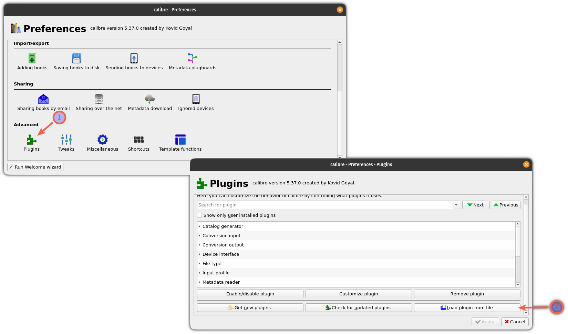The height and width of the screenshot is (334, 568).
Task: Open Tweaks settings
Action: 66,143
